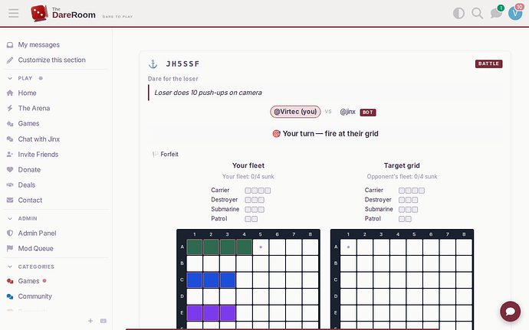Screen dimensions: 529x330
Task: Click the BATTLE badge
Action: (488, 64)
